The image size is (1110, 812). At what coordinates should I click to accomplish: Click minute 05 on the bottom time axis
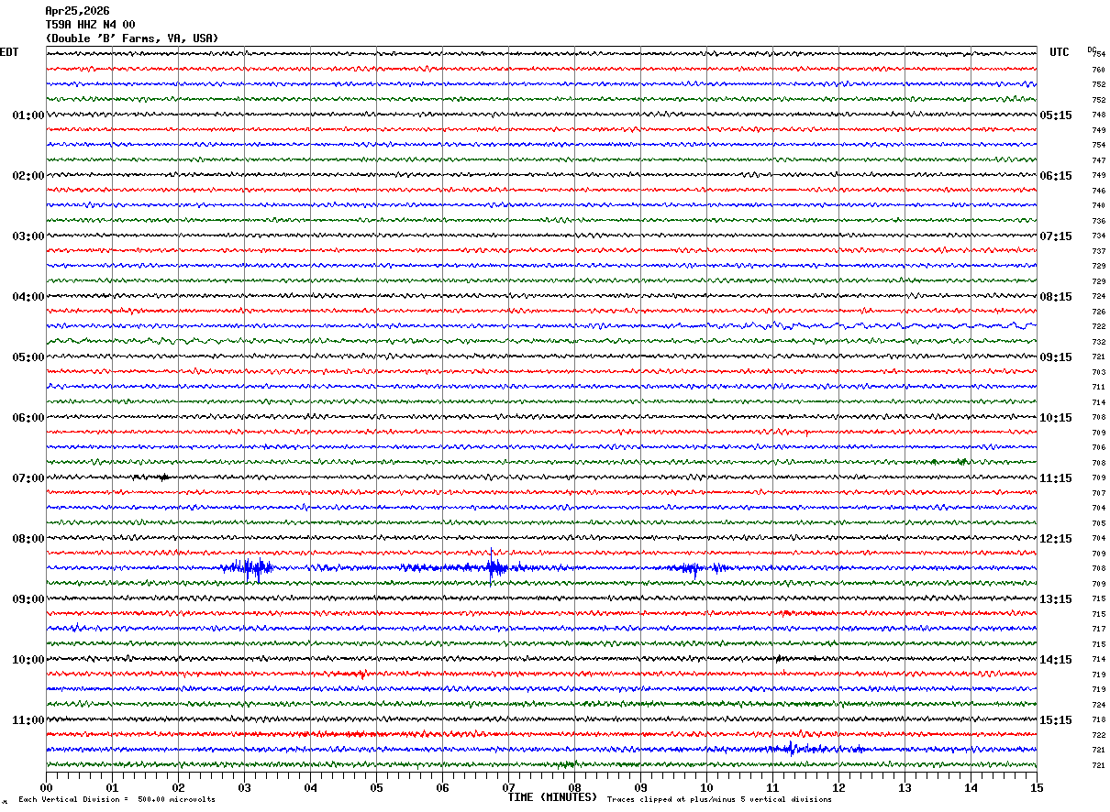[377, 787]
